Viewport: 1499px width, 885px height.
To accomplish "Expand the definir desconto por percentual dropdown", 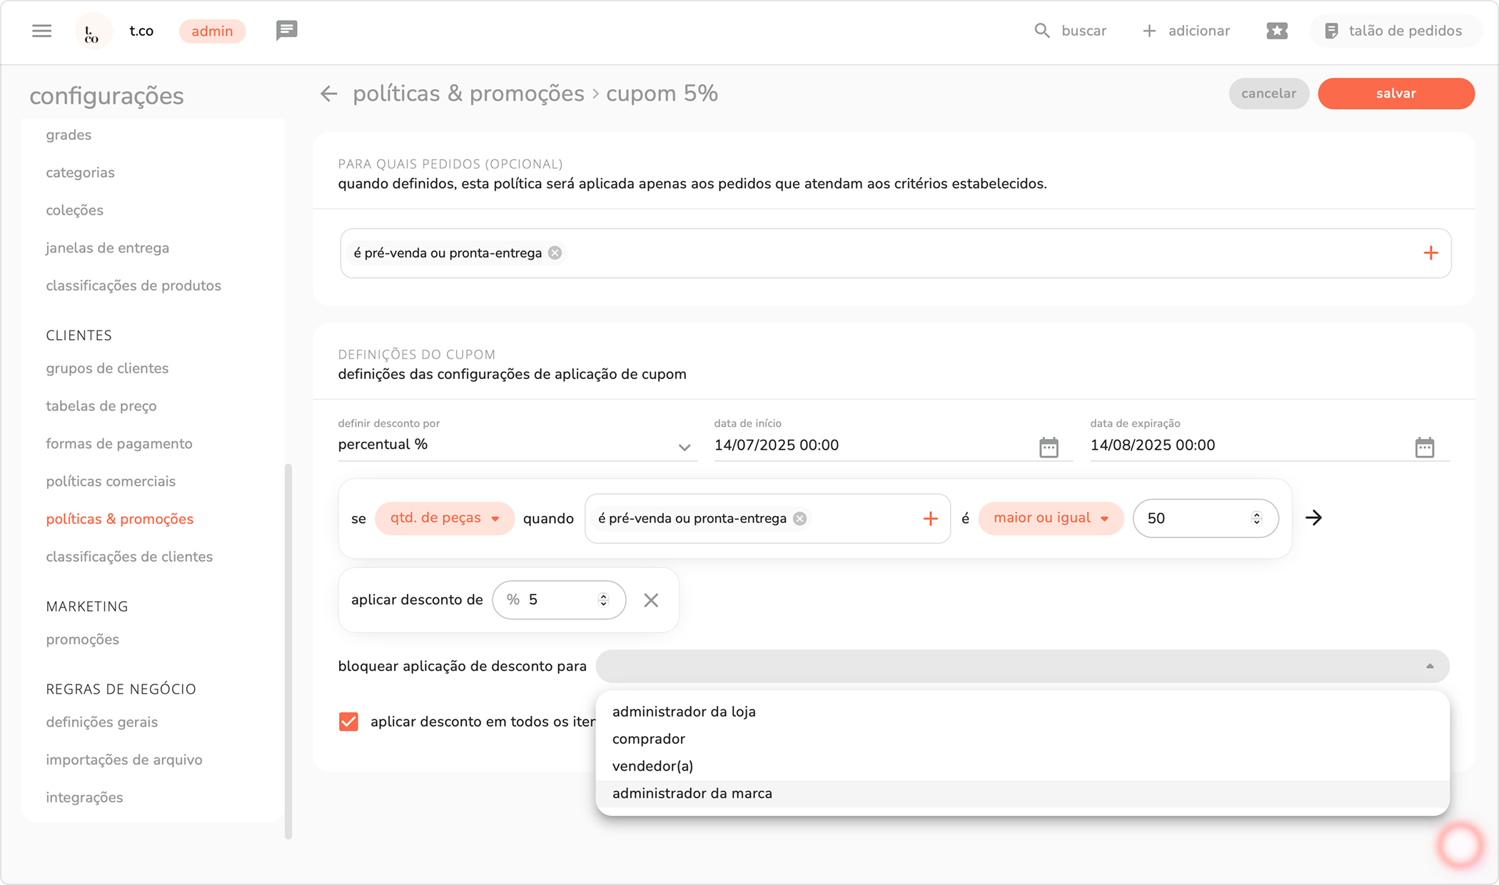I will pyautogui.click(x=684, y=447).
